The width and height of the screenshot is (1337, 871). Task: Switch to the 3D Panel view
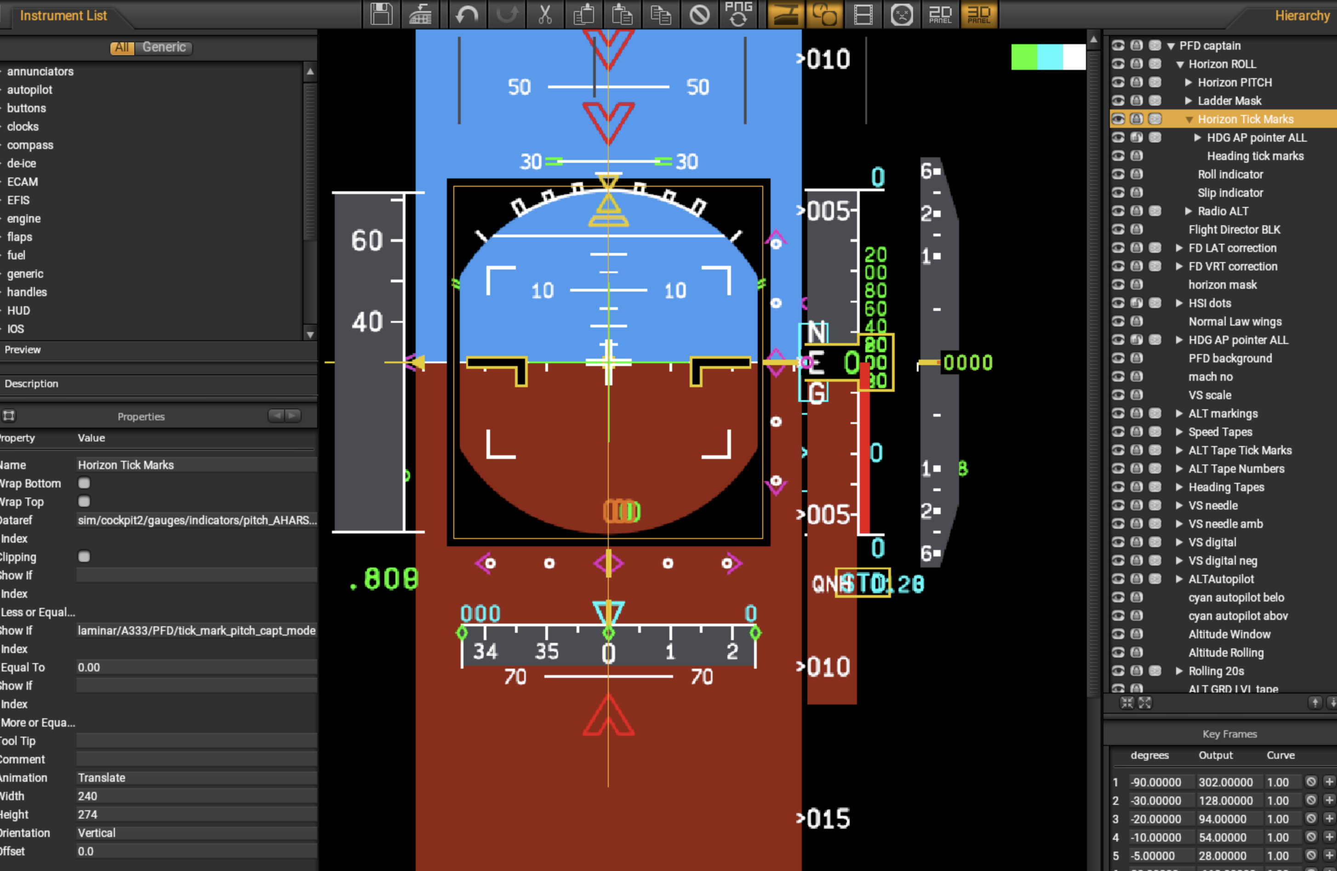pyautogui.click(x=978, y=15)
